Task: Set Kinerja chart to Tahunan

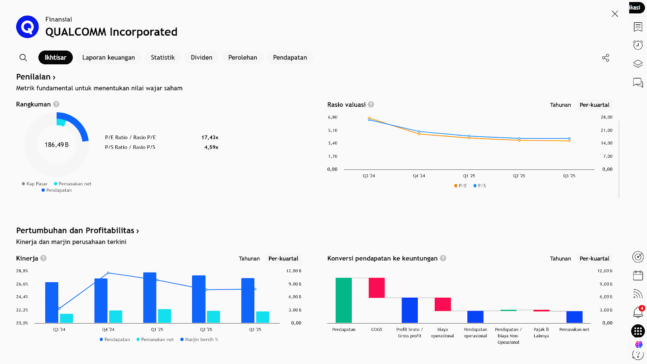Action: pyautogui.click(x=249, y=258)
